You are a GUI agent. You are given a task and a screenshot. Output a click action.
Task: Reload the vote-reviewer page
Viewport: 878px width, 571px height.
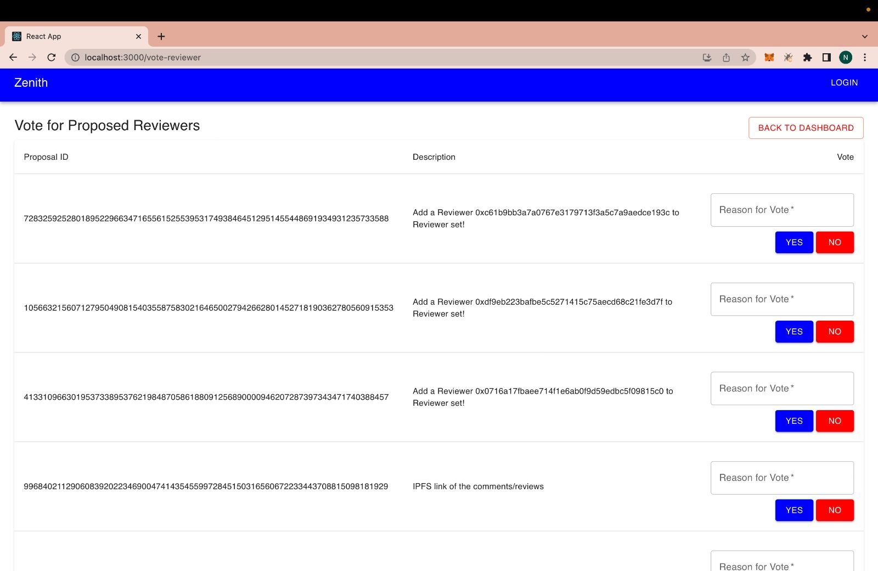[52, 57]
